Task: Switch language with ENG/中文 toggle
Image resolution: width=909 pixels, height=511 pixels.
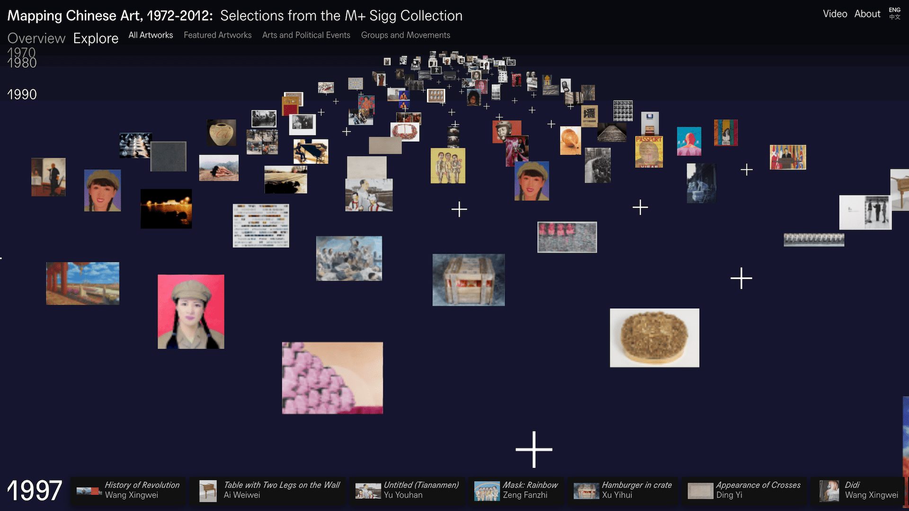Action: point(894,13)
